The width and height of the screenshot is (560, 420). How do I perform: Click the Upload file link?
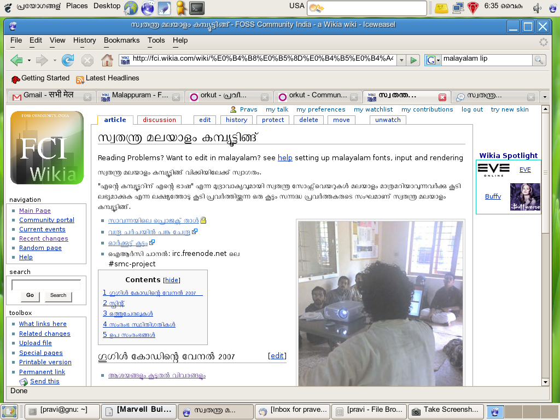click(x=36, y=343)
